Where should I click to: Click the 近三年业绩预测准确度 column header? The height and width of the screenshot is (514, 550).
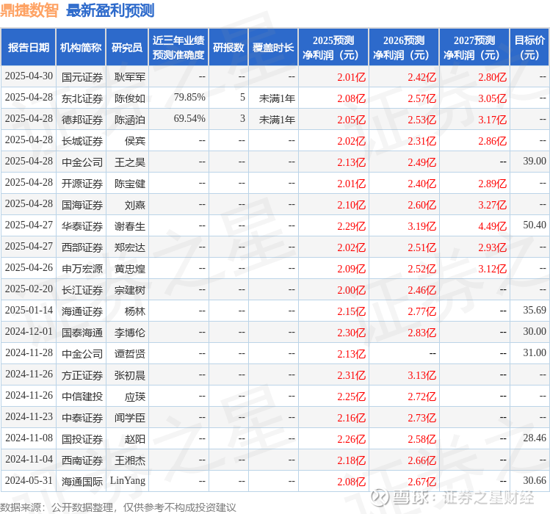(x=178, y=48)
